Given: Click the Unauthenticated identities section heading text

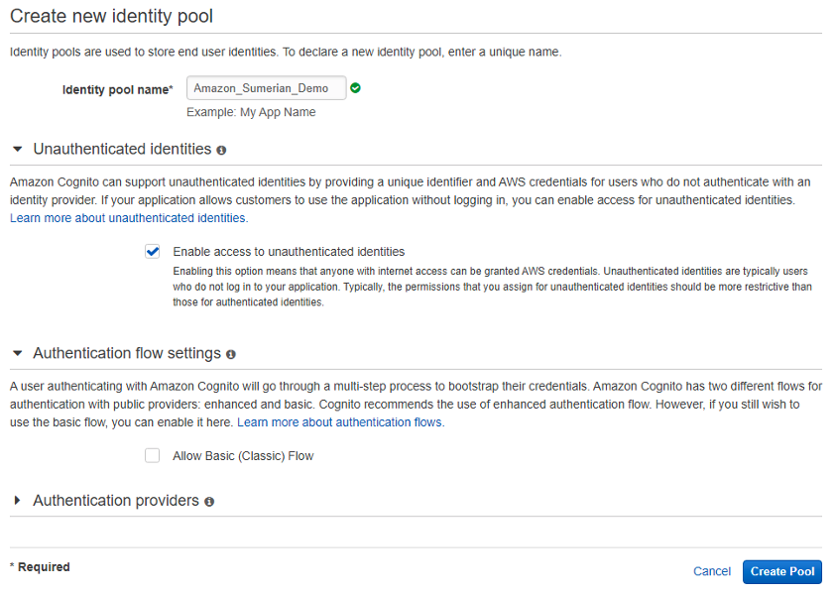Looking at the screenshot, I should pyautogui.click(x=122, y=150).
